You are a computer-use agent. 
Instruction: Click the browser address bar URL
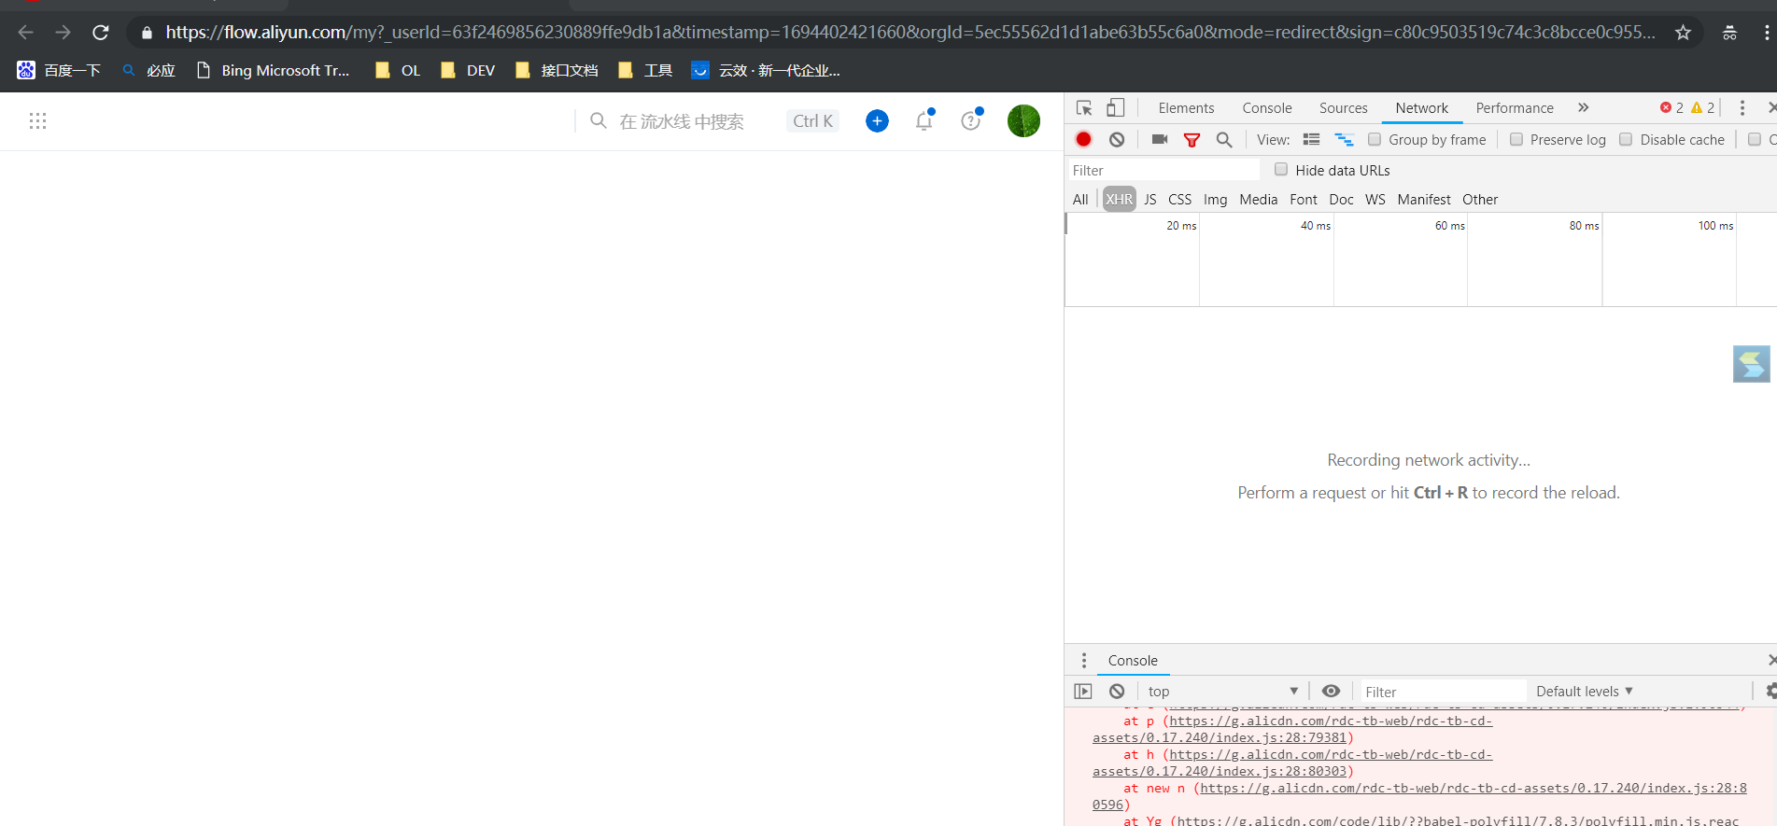tap(910, 33)
